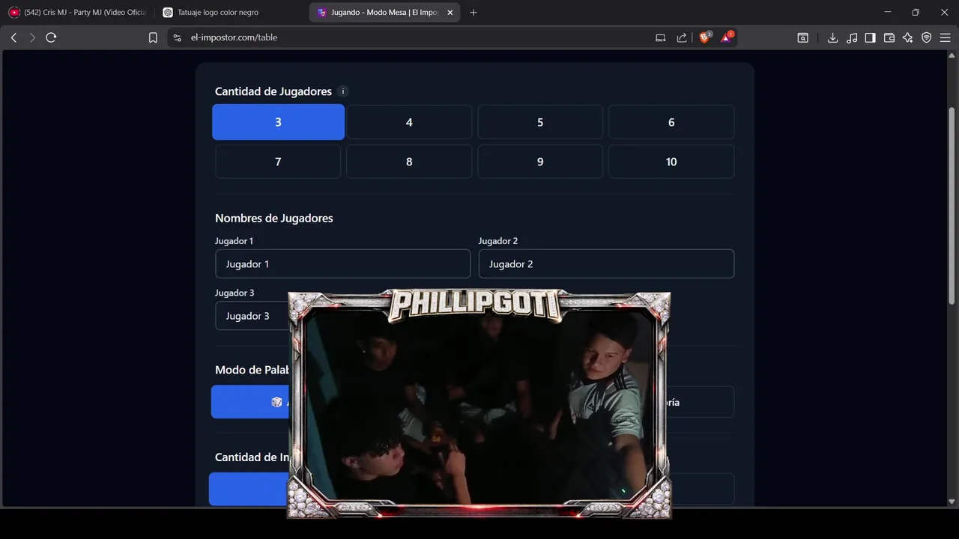This screenshot has height=539, width=959.
Task: Click the dice icon in word mode button
Action: [x=276, y=402]
